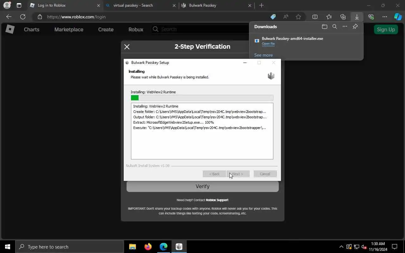Open split screen view icon
Viewport: 405px width, 253px height.
[315, 17]
